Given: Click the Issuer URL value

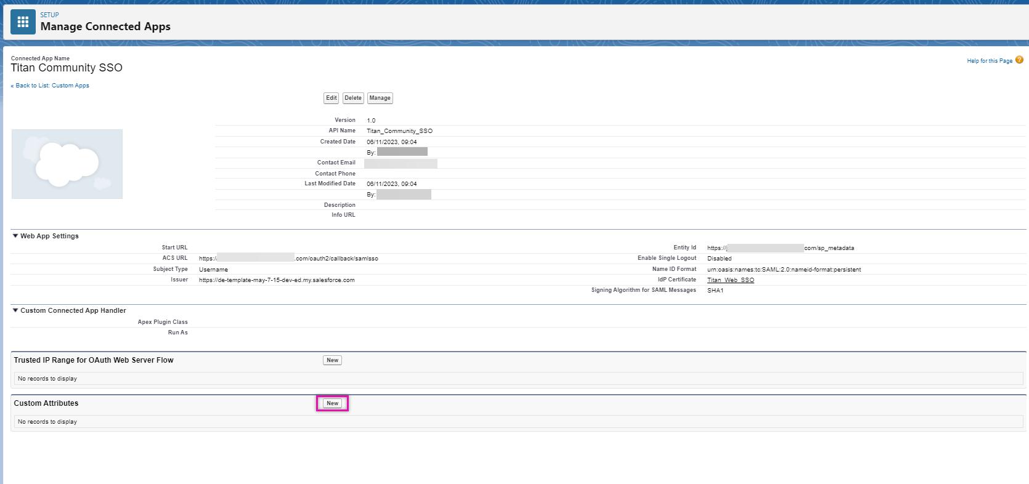Looking at the screenshot, I should (x=277, y=280).
